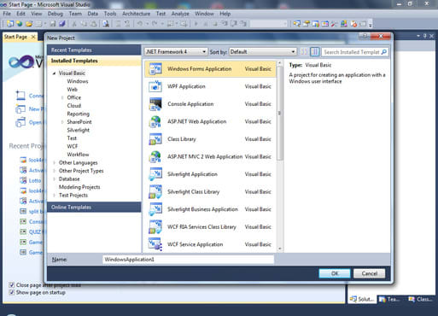Select the Modeling Projects tree item

pos(79,187)
